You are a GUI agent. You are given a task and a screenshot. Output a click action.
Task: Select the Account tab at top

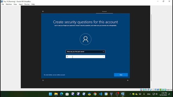104,11
